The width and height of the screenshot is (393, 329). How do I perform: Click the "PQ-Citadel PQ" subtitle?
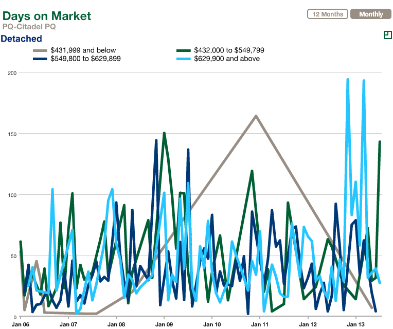[x=29, y=26]
